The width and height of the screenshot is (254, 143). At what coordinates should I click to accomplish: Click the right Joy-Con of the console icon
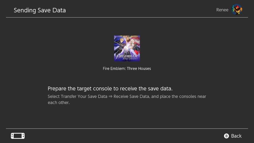[x=23, y=136]
